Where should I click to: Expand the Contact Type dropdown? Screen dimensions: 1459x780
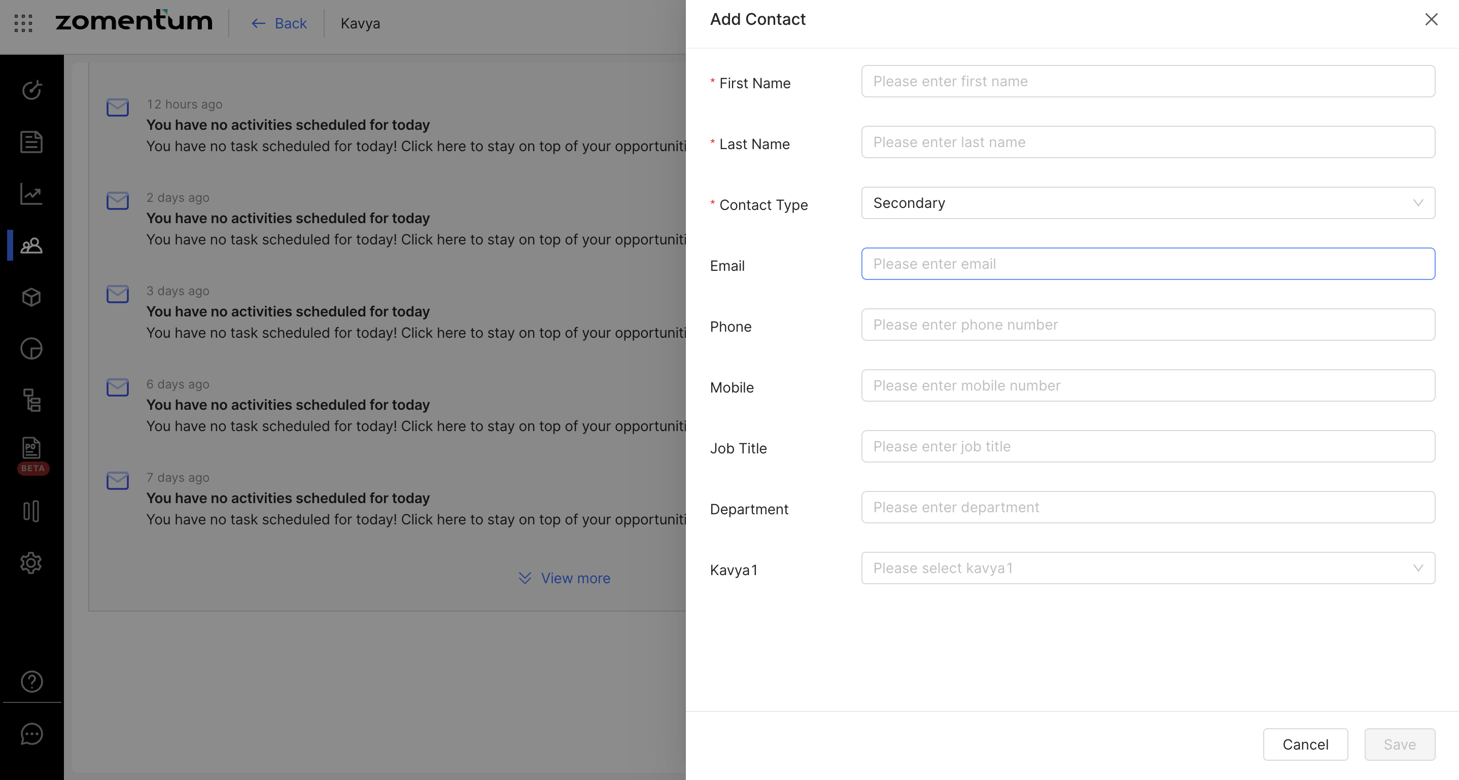pos(1148,203)
